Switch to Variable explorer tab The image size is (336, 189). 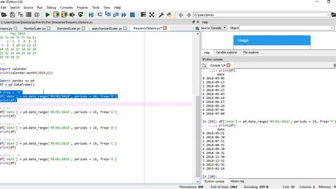tap(226, 52)
